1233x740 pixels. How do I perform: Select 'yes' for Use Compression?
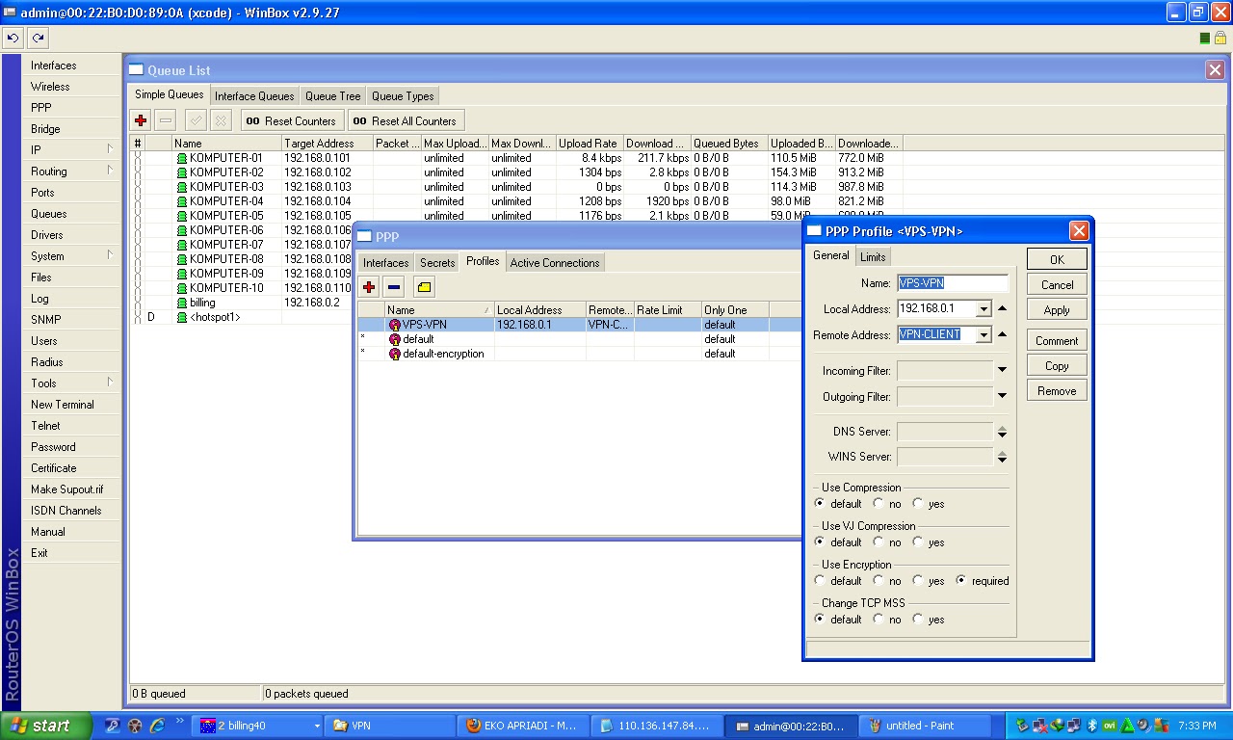[x=918, y=504]
